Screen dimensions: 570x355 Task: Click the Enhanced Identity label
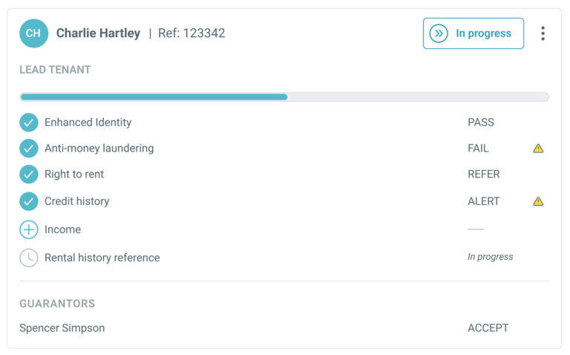tap(88, 123)
